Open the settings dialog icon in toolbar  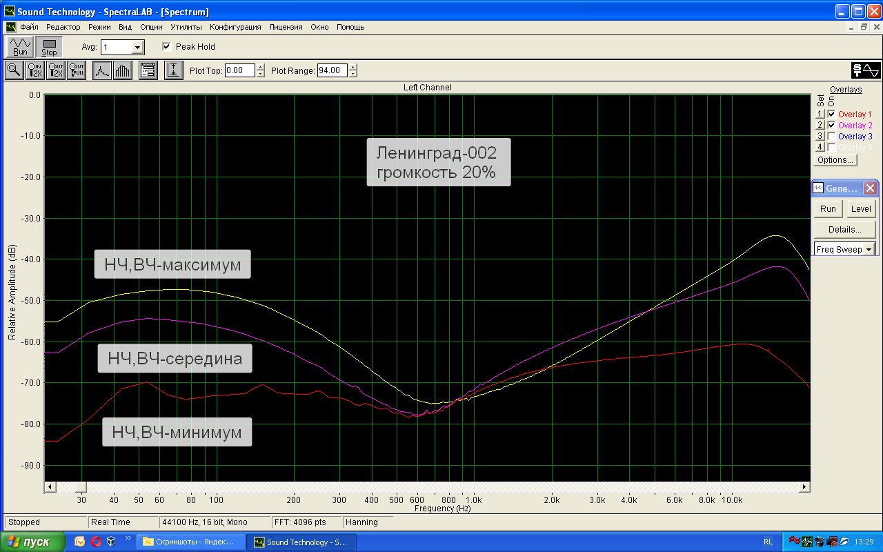pyautogui.click(x=148, y=70)
